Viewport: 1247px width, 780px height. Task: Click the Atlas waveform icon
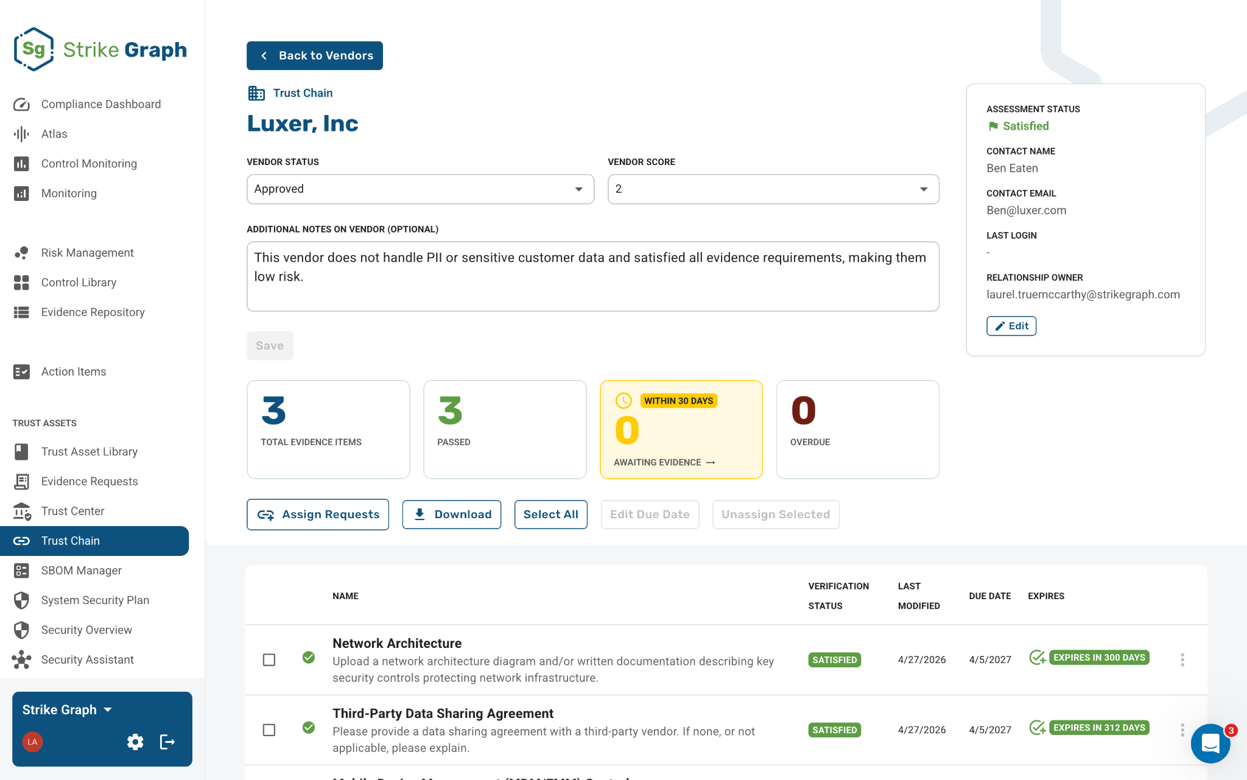click(x=21, y=134)
